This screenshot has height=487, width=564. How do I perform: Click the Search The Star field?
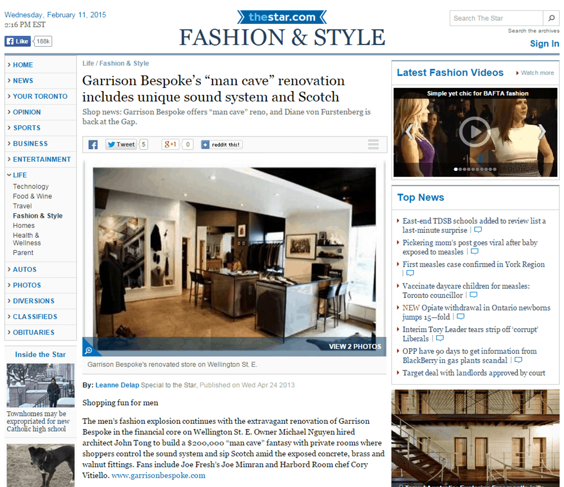pos(496,18)
